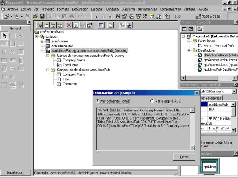The width and height of the screenshot is (238, 178).
Task: Click the Project Explorer toolbar icon
Action: click(118, 17)
